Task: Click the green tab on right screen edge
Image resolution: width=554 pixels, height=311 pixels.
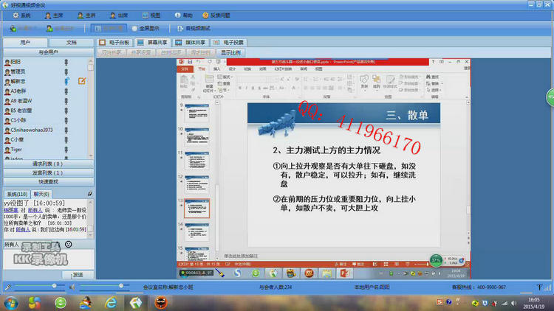Action: point(550,97)
